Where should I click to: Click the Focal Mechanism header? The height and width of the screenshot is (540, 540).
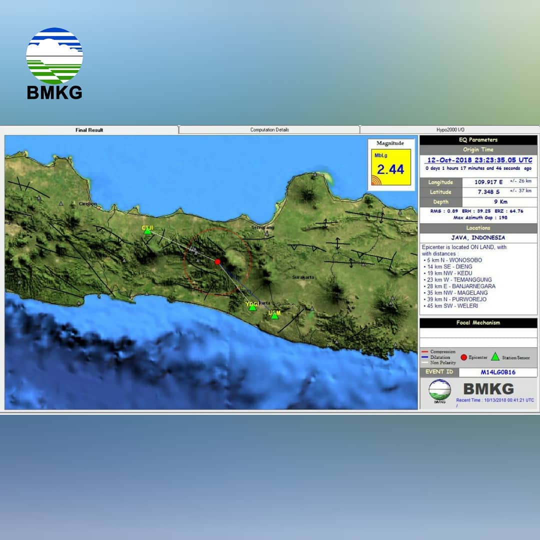click(478, 322)
